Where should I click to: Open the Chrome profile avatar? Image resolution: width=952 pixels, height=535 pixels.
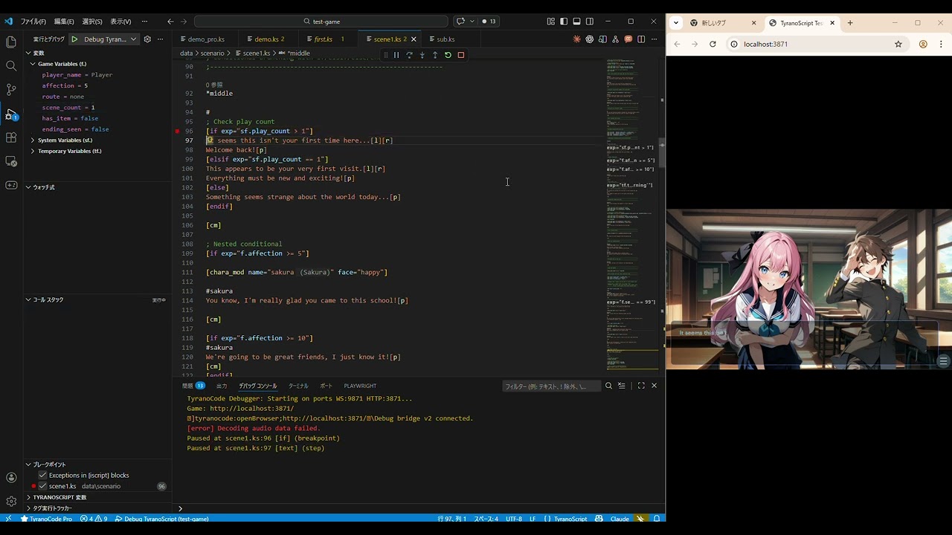[923, 44]
